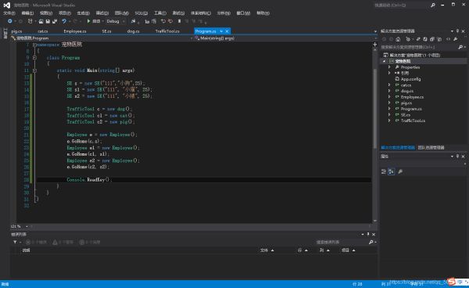The height and width of the screenshot is (288, 469).
Task: Click the save file toolbar icon
Action: pyautogui.click(x=48, y=21)
